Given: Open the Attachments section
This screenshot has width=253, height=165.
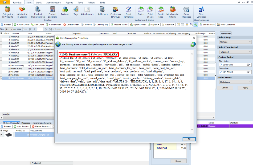Looking at the screenshot, I should point(87,11).
